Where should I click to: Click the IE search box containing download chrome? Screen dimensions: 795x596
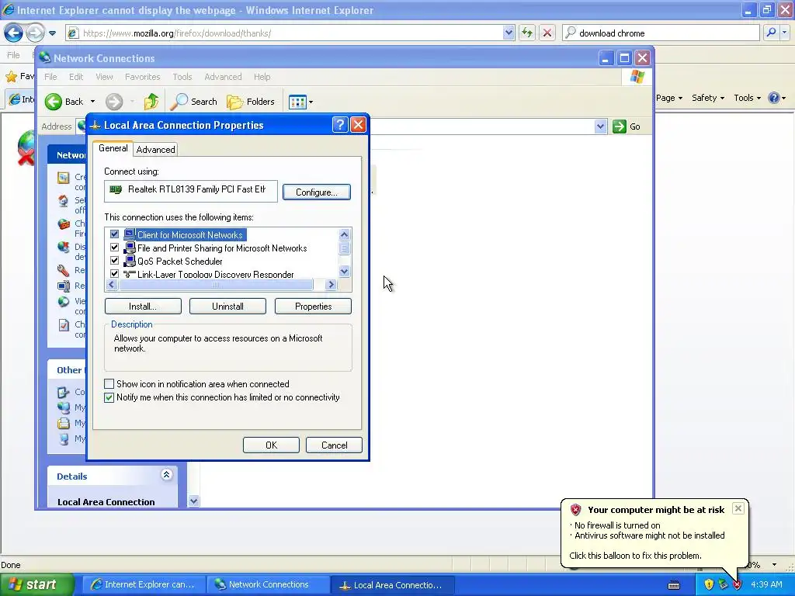661,33
